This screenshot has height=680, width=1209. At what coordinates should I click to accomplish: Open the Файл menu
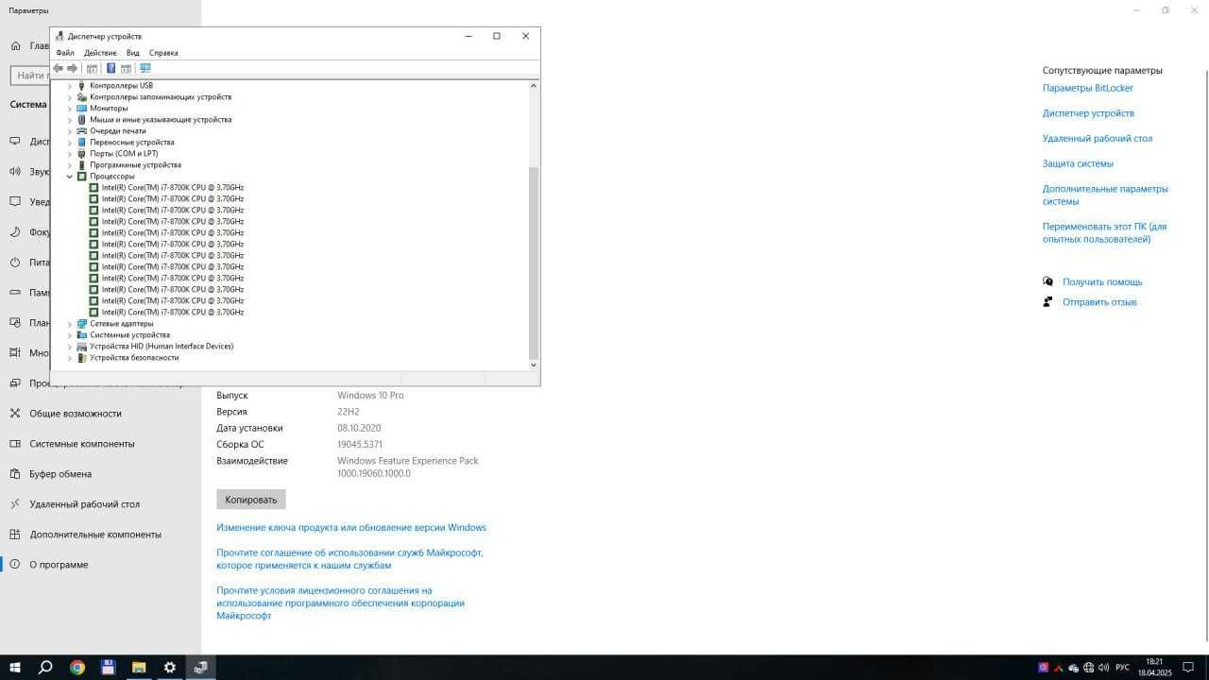pos(65,53)
